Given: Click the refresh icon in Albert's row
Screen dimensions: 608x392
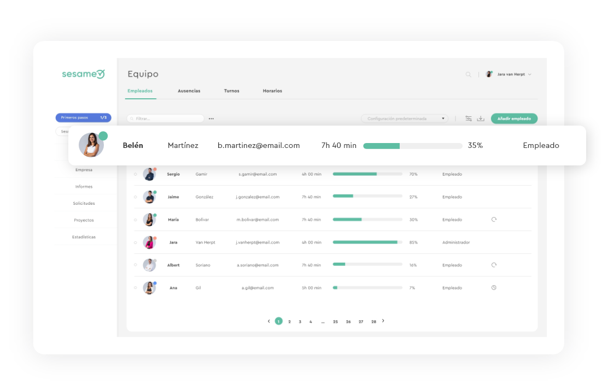Looking at the screenshot, I should (494, 265).
